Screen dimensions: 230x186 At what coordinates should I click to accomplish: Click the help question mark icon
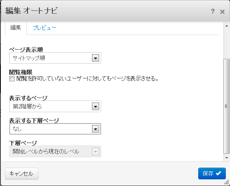point(213,11)
